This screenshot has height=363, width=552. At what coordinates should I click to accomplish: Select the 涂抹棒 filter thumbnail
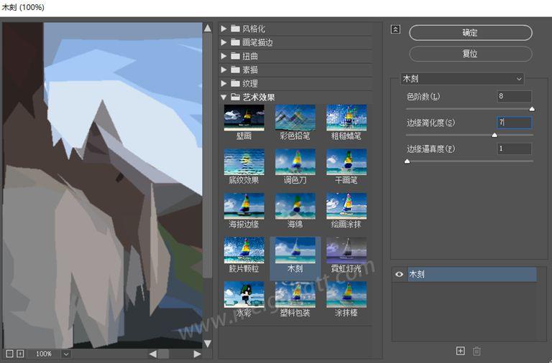[346, 294]
